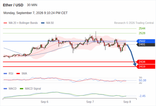The image size is (156, 106).
Task: Click the '30 MIN' timeframe label
Action: (32, 5)
